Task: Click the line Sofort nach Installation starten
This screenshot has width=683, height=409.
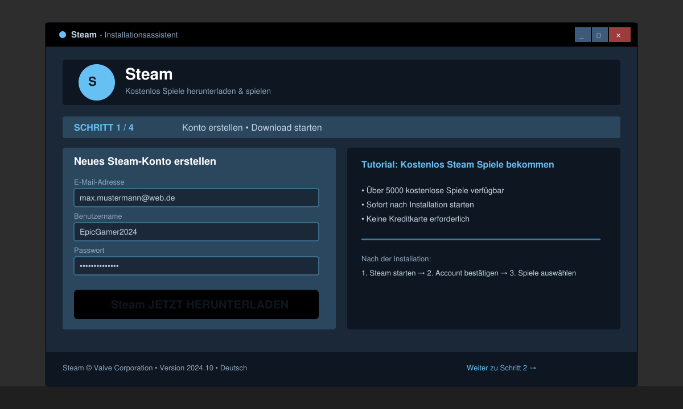Action: coord(418,204)
